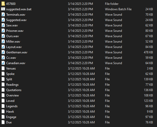This screenshot has width=157, height=127.
Task: Click the Suggested.wav file name
Action: pos(16,20)
